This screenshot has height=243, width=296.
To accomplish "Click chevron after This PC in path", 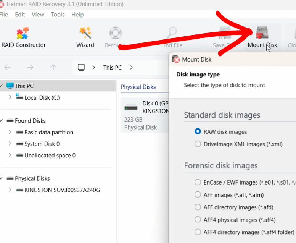I will pos(131,67).
